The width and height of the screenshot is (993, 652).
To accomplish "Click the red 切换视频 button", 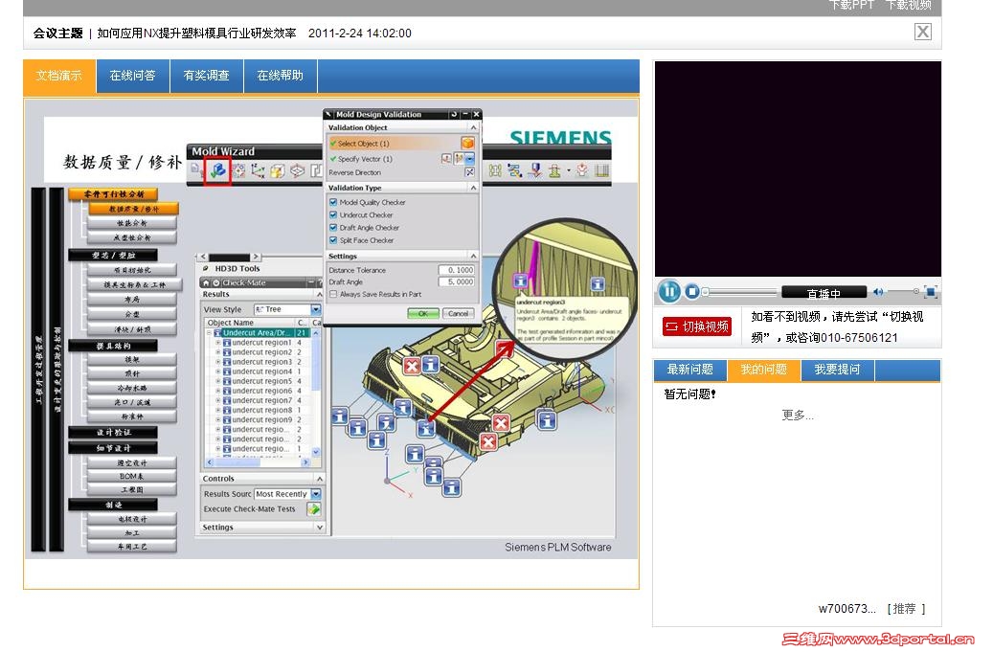I will (697, 326).
